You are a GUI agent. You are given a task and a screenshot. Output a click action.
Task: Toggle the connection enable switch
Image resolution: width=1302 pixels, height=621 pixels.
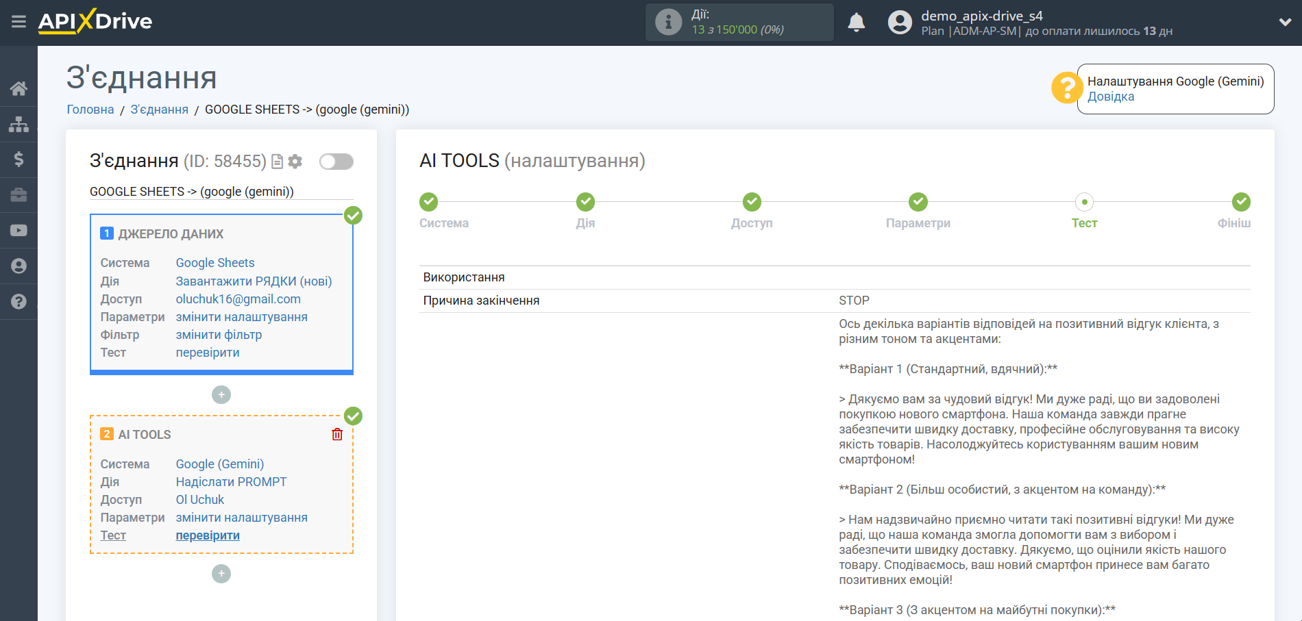point(336,162)
